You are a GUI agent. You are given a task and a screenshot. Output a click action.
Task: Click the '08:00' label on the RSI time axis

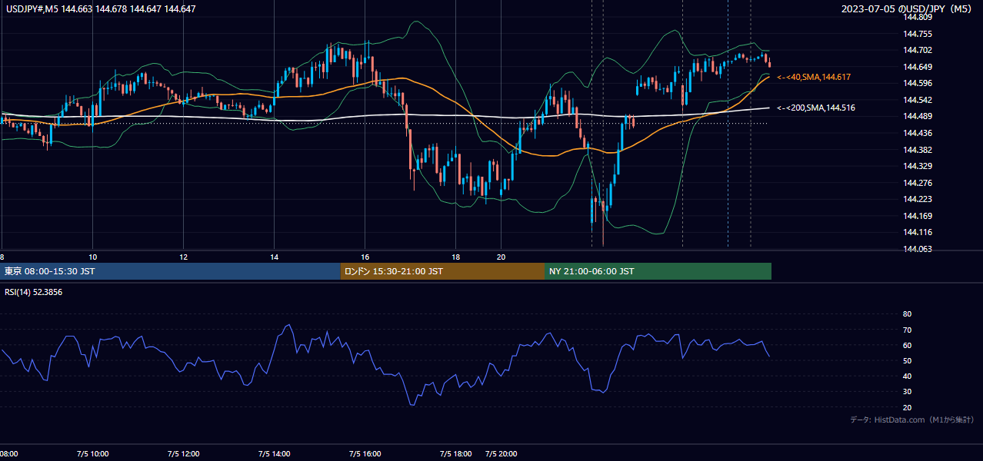click(8, 454)
